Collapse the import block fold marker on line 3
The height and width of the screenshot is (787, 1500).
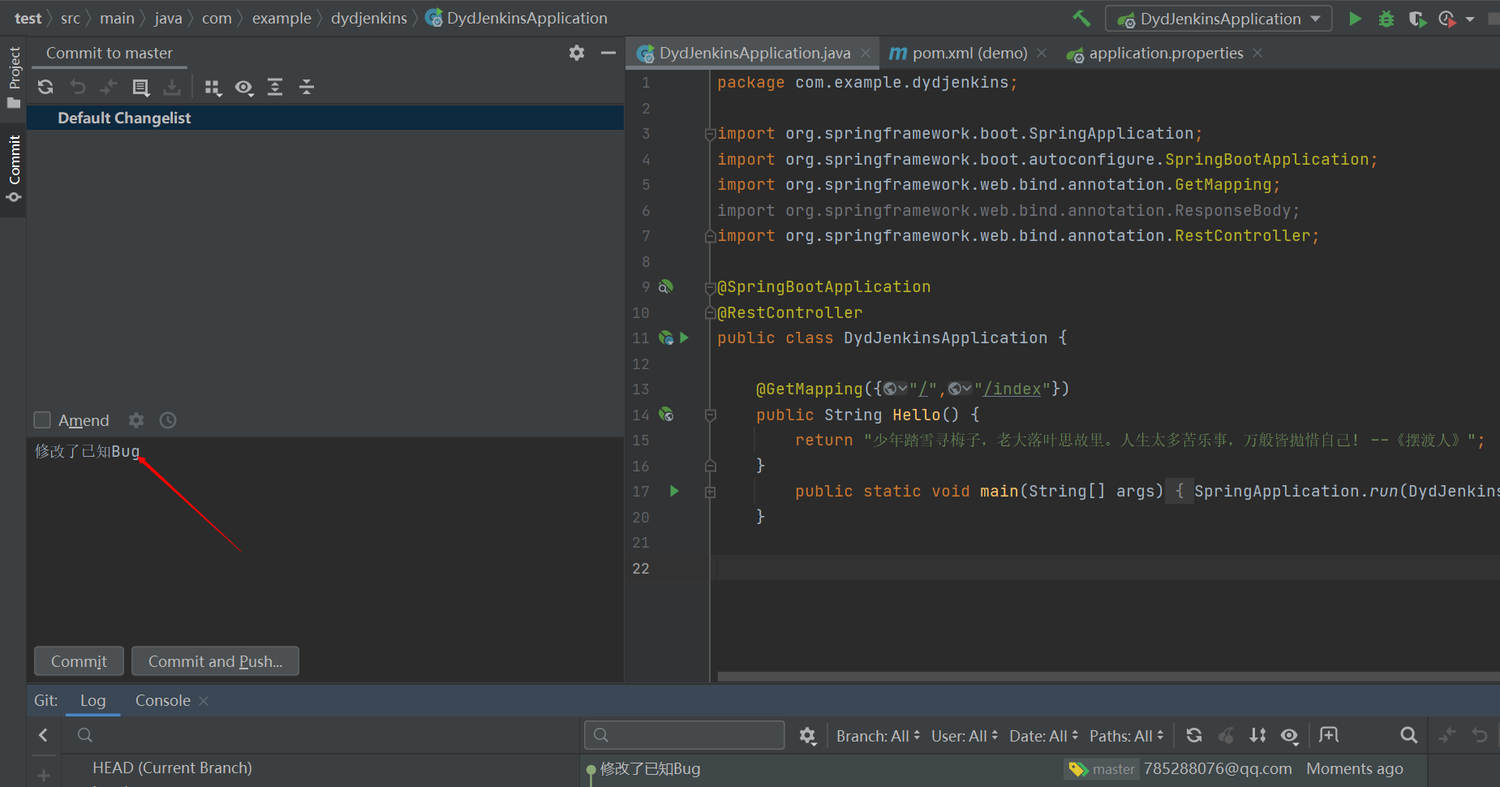point(710,134)
